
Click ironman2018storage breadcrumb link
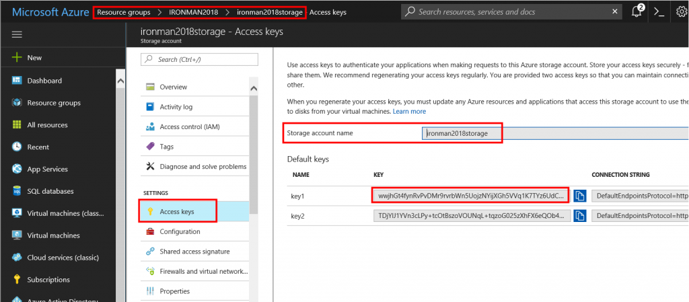(269, 12)
